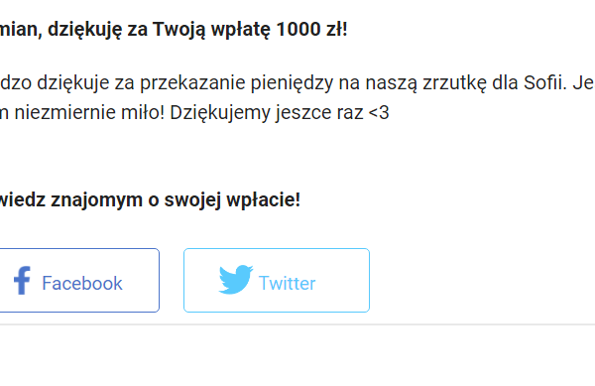
Task: Click the "znajomym o swojej wpłacie!" heading
Action: [x=176, y=200]
